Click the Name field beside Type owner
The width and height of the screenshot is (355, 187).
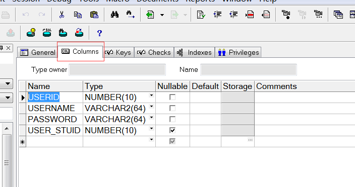click(249, 70)
